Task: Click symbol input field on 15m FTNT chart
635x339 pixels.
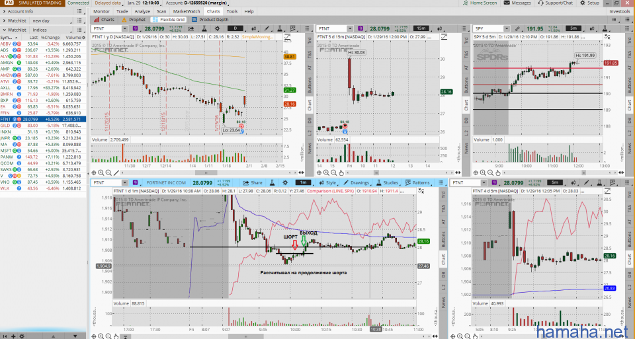Action: pos(331,28)
